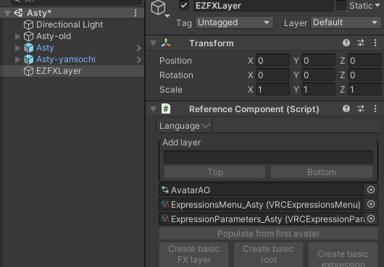
Task: Click the Transform component icon
Action: pyautogui.click(x=166, y=43)
